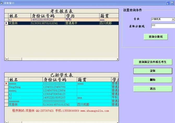Click the 删除 button

[153, 80]
